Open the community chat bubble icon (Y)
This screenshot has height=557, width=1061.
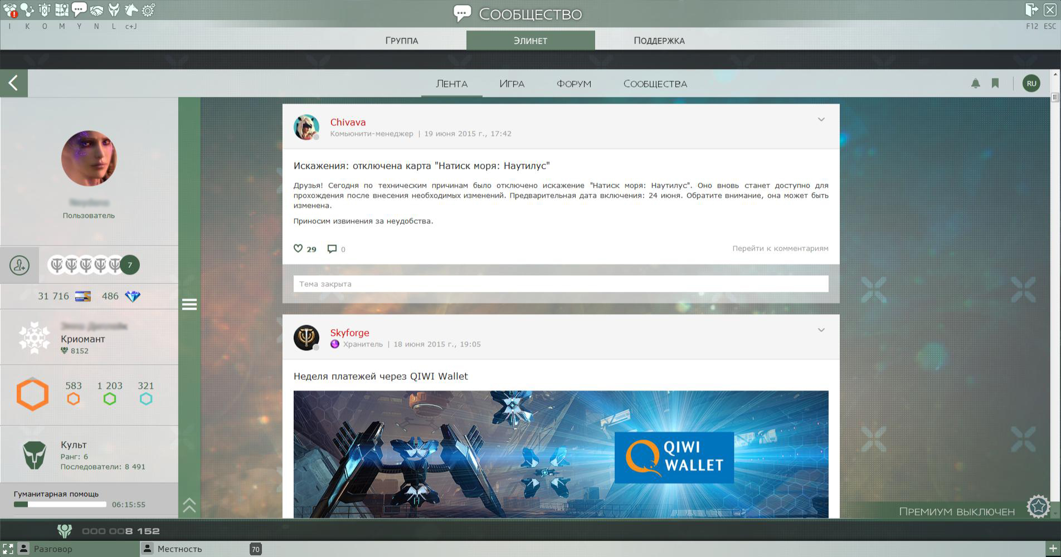pos(79,10)
